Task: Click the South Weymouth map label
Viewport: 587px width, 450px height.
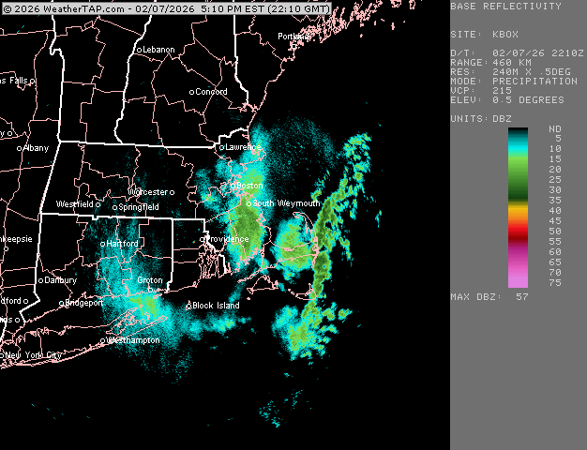Action: (x=286, y=203)
